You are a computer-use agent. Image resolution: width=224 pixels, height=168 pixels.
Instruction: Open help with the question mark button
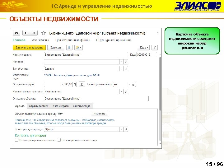(155, 48)
